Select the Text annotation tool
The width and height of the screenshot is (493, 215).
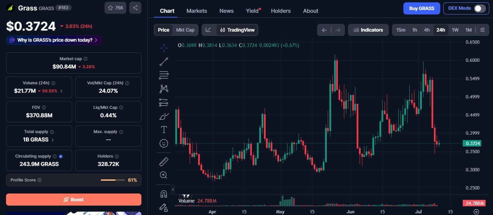(x=164, y=130)
